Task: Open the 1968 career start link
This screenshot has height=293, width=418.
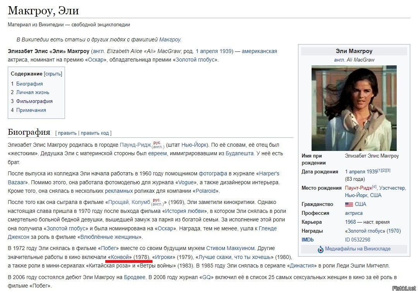Action: coord(351,222)
